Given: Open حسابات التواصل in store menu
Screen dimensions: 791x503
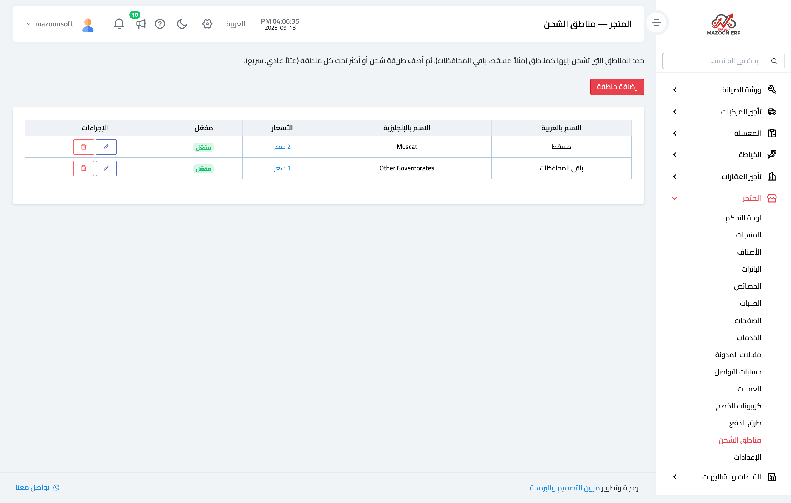Looking at the screenshot, I should tap(738, 372).
